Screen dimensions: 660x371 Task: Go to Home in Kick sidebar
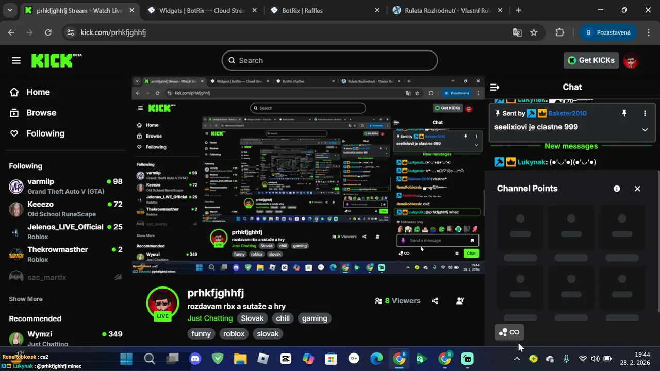(30, 92)
